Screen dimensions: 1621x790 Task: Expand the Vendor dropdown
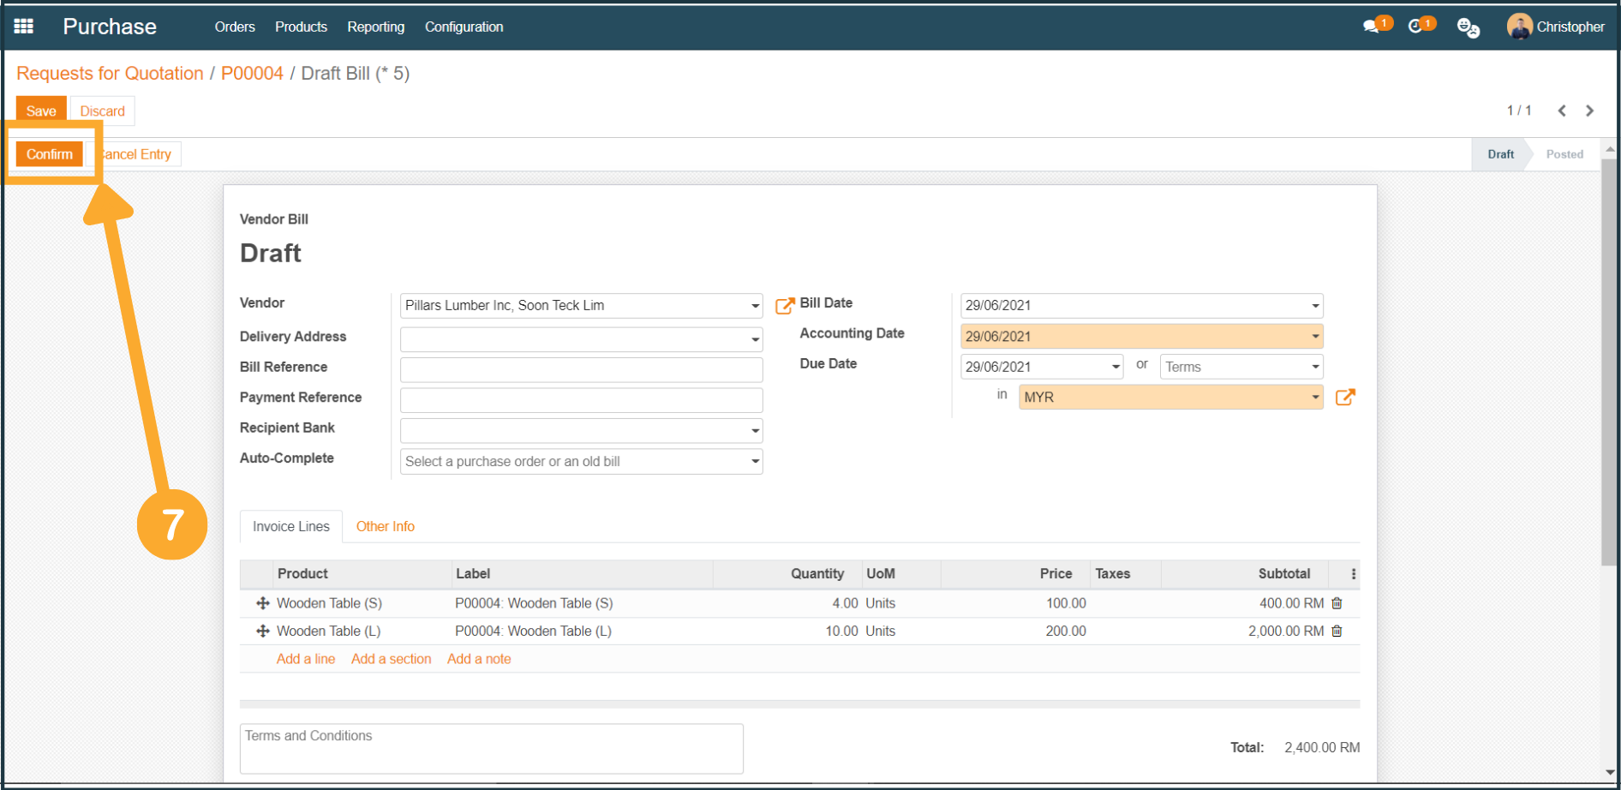(x=755, y=306)
